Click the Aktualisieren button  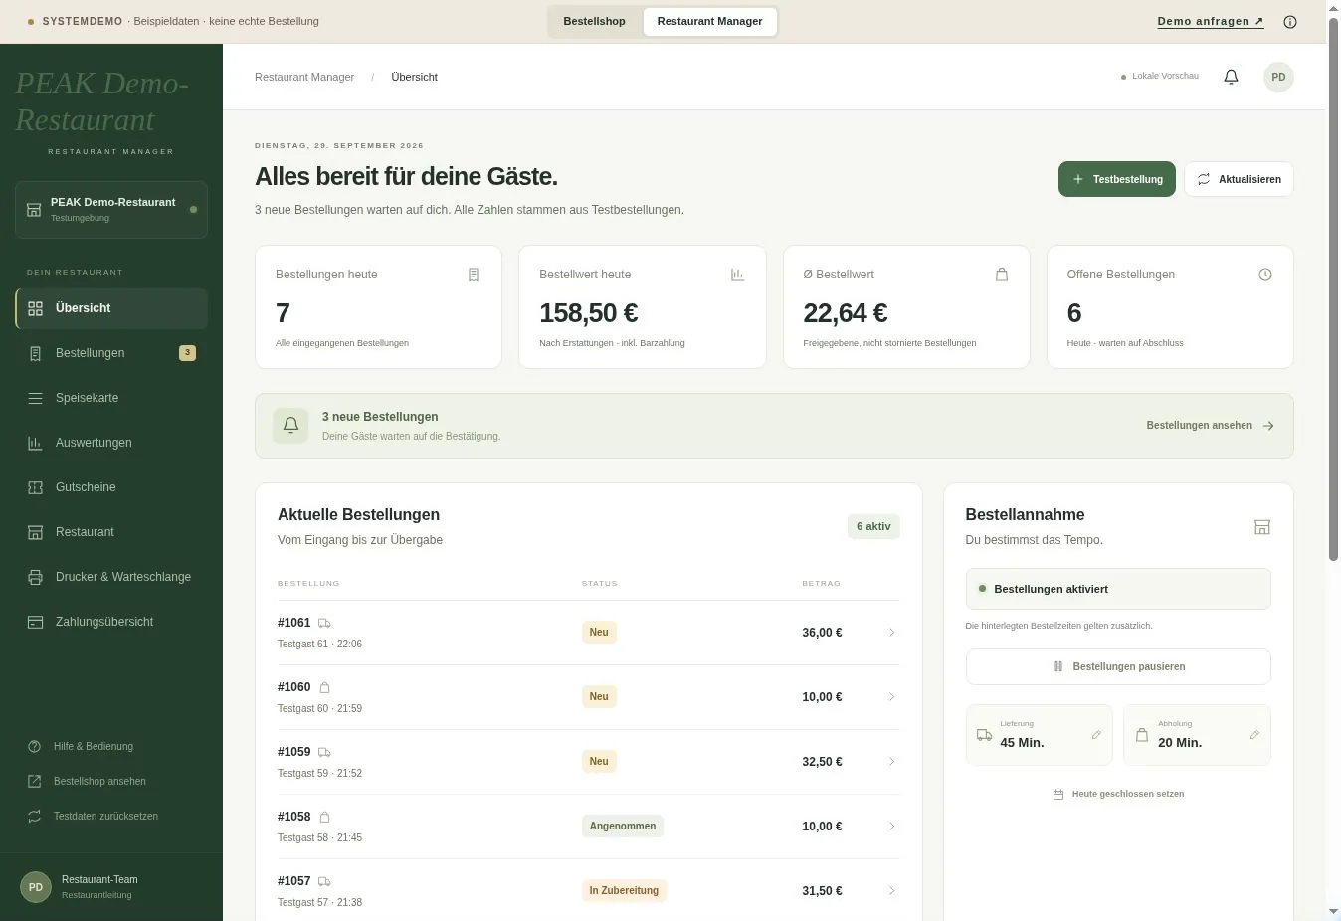point(1239,179)
